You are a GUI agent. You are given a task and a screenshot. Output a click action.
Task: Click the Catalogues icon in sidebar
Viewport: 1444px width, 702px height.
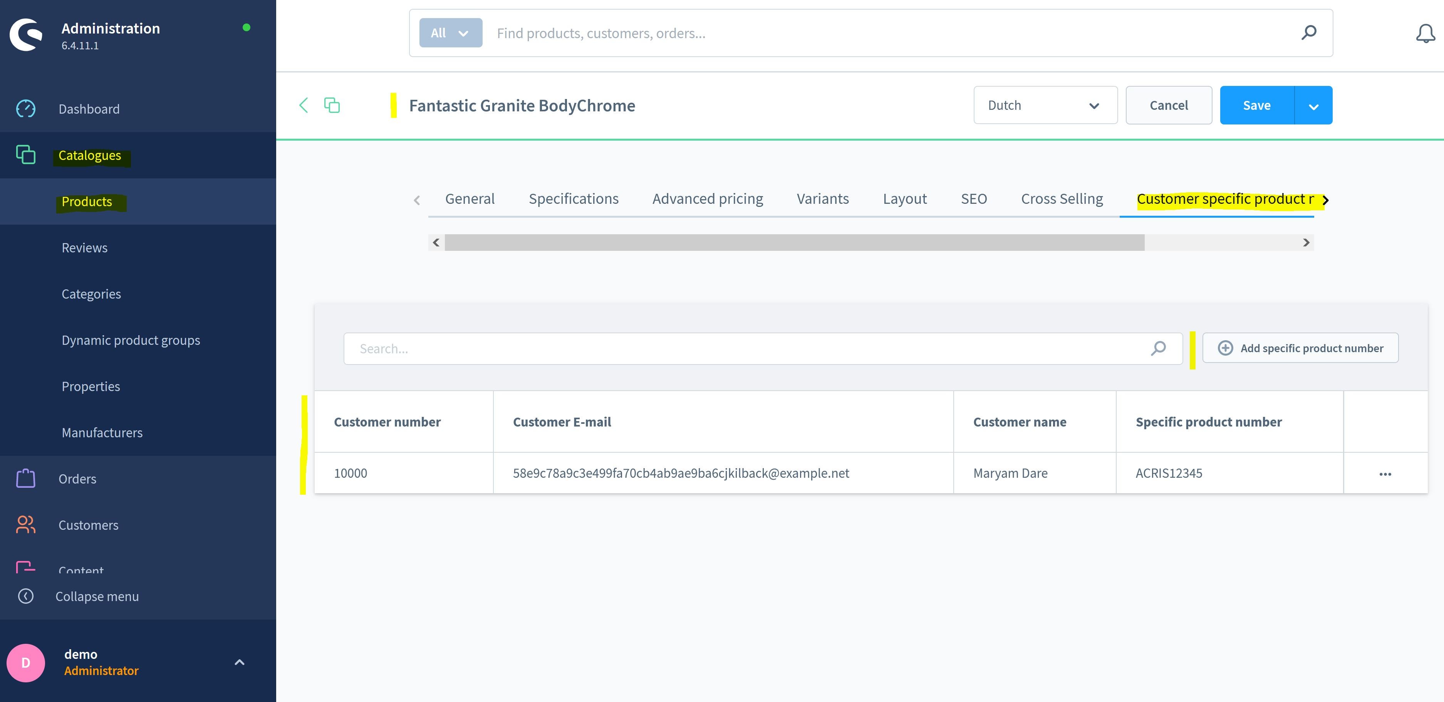point(26,155)
